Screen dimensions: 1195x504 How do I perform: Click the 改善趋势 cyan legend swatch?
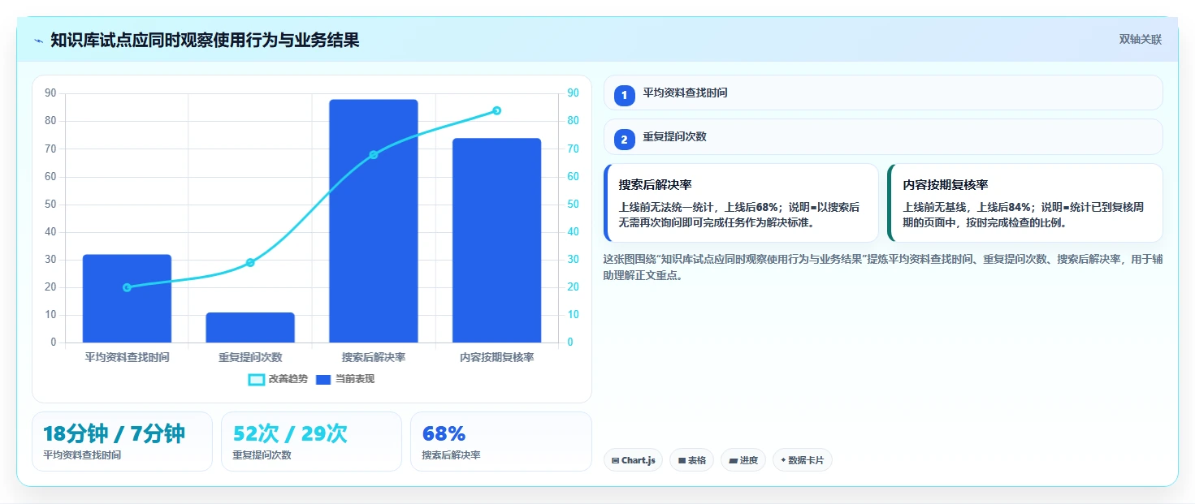coord(256,380)
